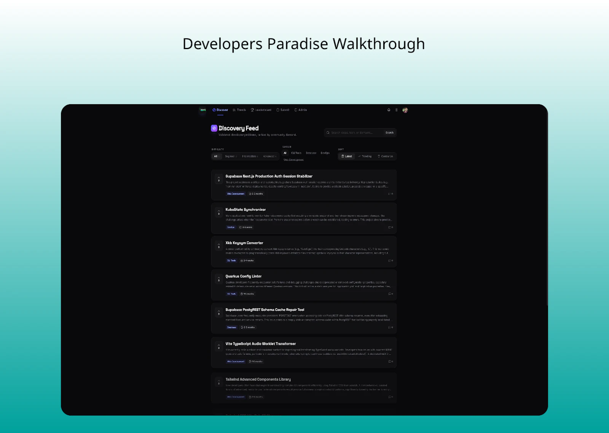Upvote Tailwind Advanced Components Library
Screen dimensions: 609x433
[x=219, y=382]
